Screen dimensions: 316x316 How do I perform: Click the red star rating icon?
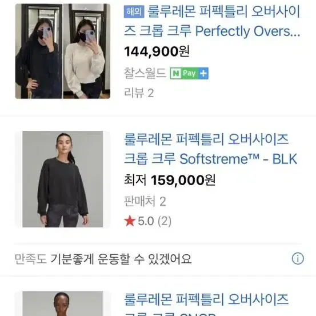[130, 221]
